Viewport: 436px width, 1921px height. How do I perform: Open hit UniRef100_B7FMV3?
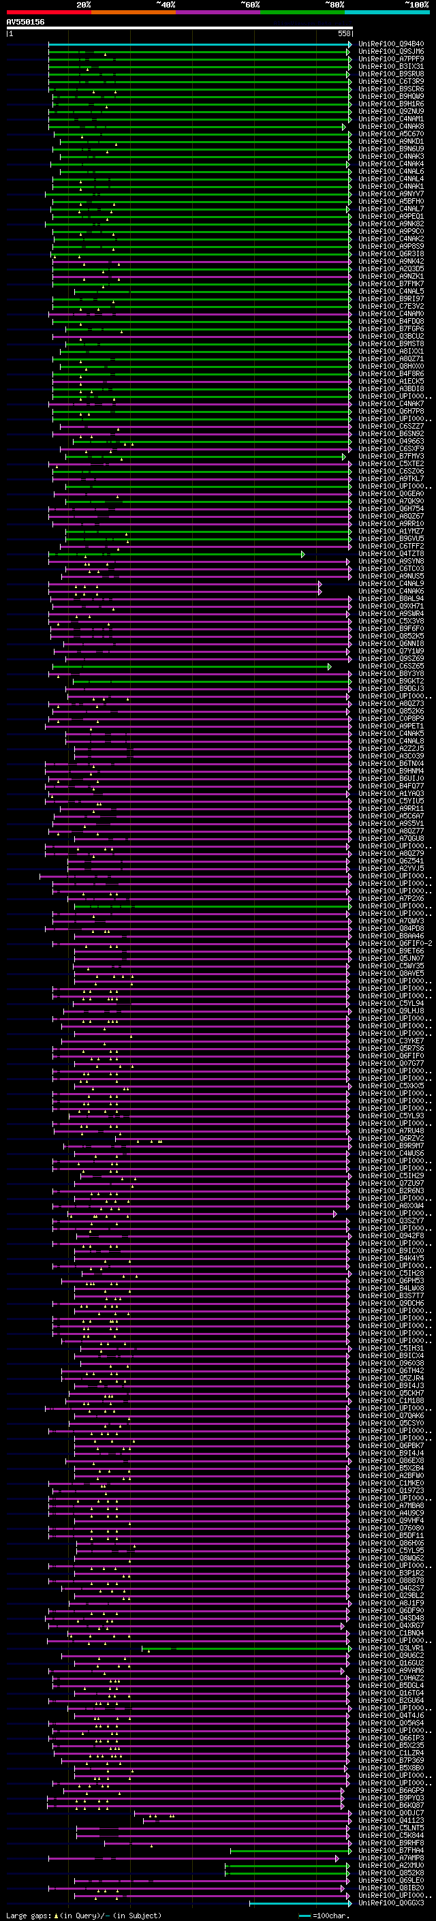click(391, 457)
